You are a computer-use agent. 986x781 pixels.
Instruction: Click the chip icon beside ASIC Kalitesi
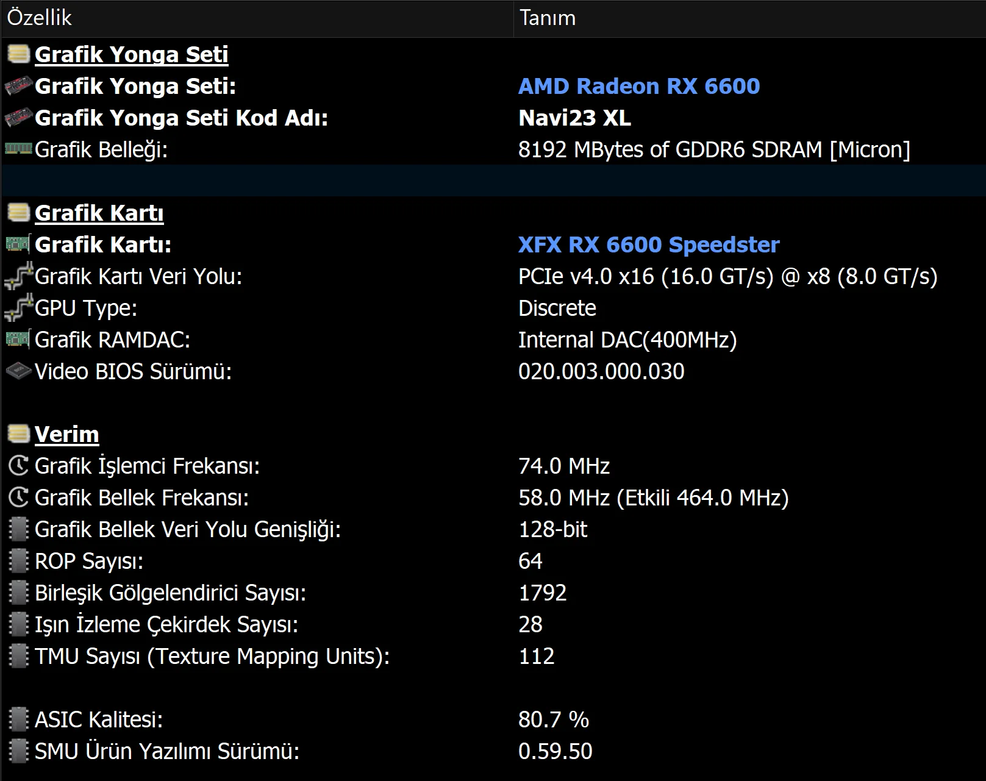click(x=19, y=719)
